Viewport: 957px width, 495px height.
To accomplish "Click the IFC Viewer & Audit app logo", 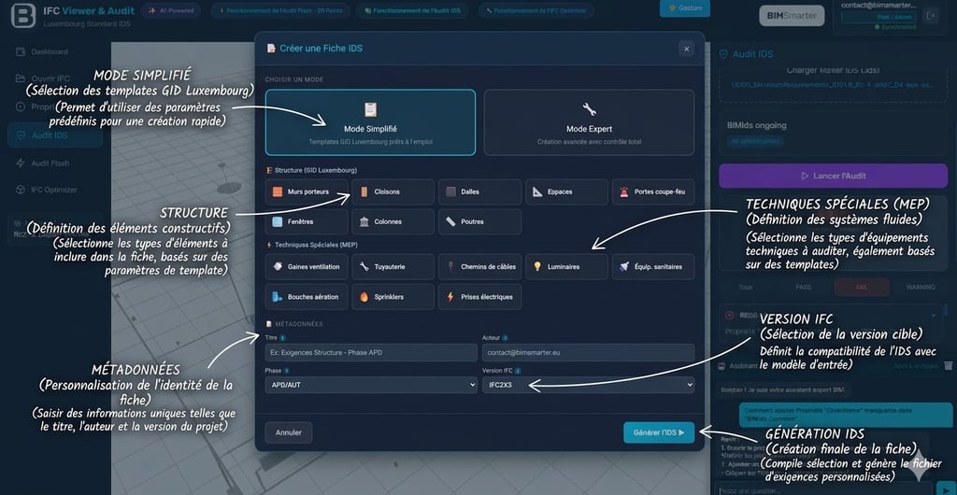I will pos(23,16).
